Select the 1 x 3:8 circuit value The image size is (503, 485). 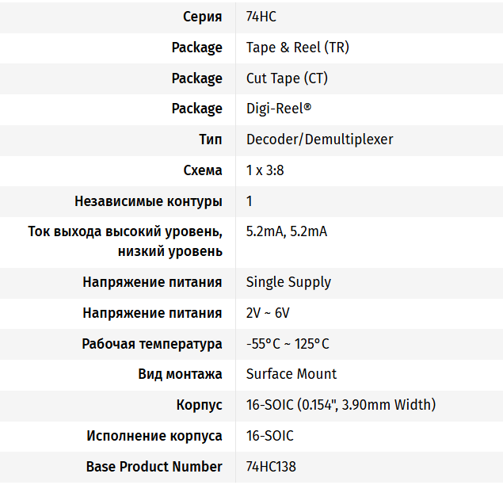(x=265, y=170)
